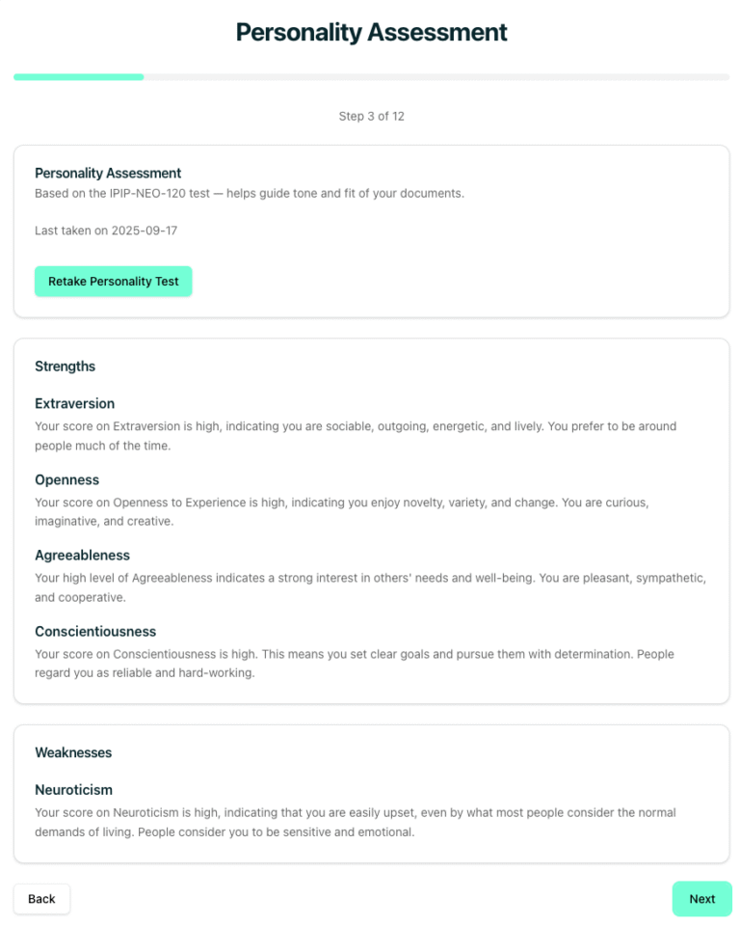This screenshot has width=740, height=926.
Task: Click the "Step 3 of 12" indicator
Action: coord(371,117)
